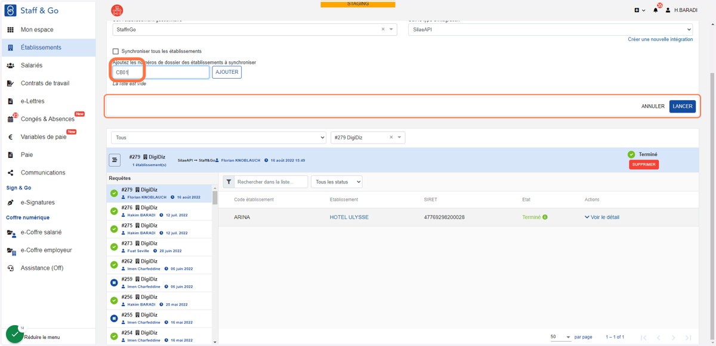Image resolution: width=716 pixels, height=346 pixels.
Task: Click the Assistance headset icon
Action: click(10, 268)
